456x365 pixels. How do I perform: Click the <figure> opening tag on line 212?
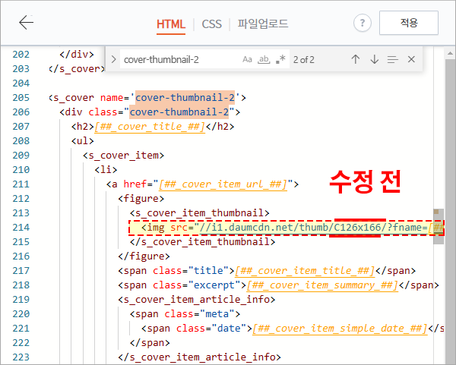[141, 199]
